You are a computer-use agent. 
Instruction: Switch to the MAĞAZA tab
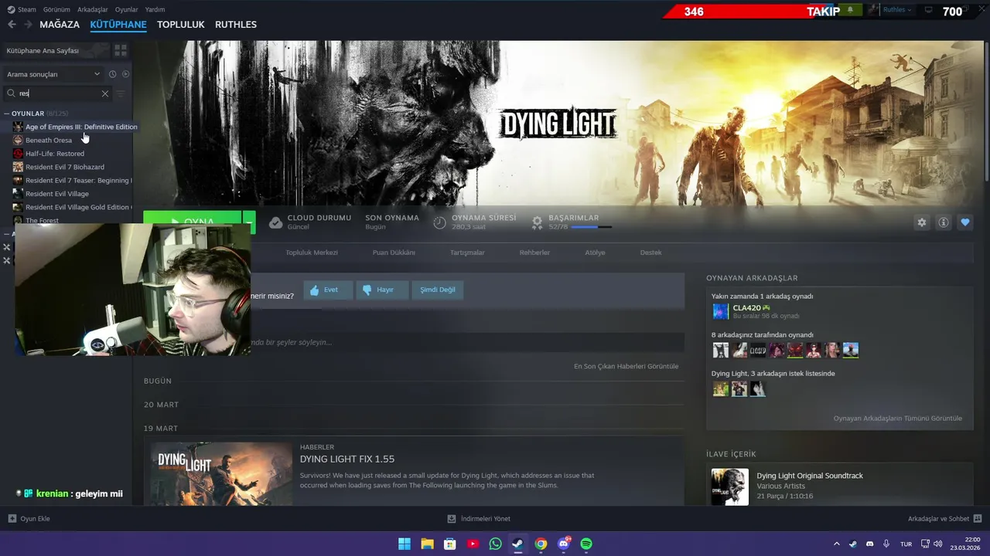click(60, 25)
